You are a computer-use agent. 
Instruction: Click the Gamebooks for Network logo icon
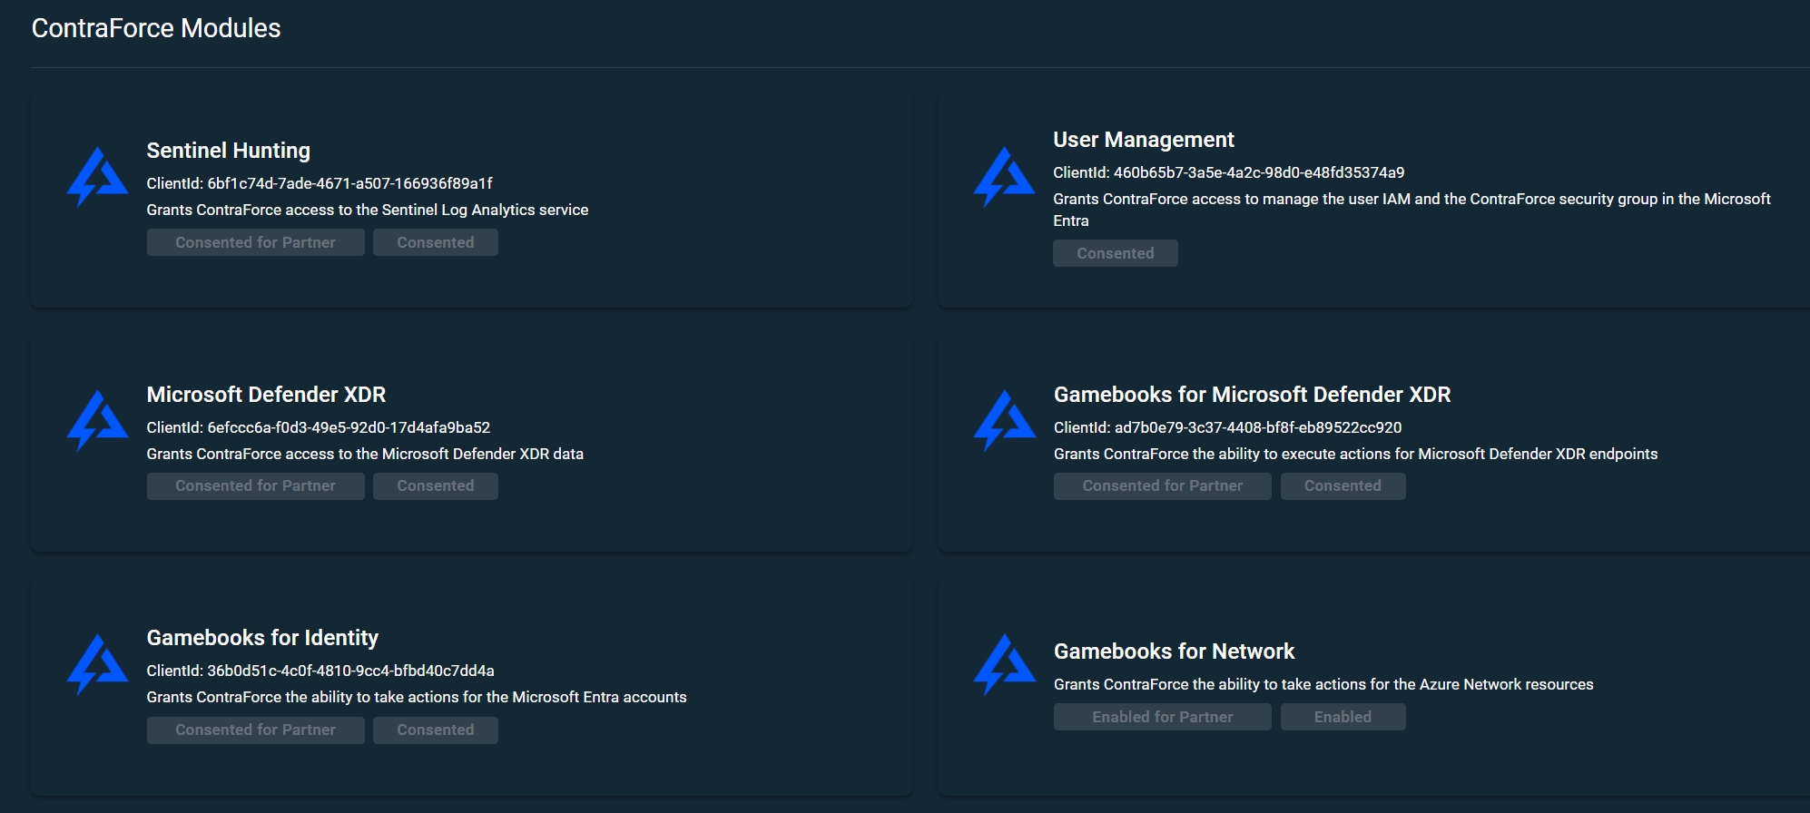[x=1004, y=664]
